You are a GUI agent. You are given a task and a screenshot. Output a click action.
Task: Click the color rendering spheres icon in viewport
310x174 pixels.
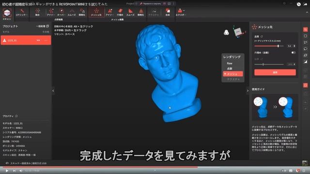click(x=226, y=32)
